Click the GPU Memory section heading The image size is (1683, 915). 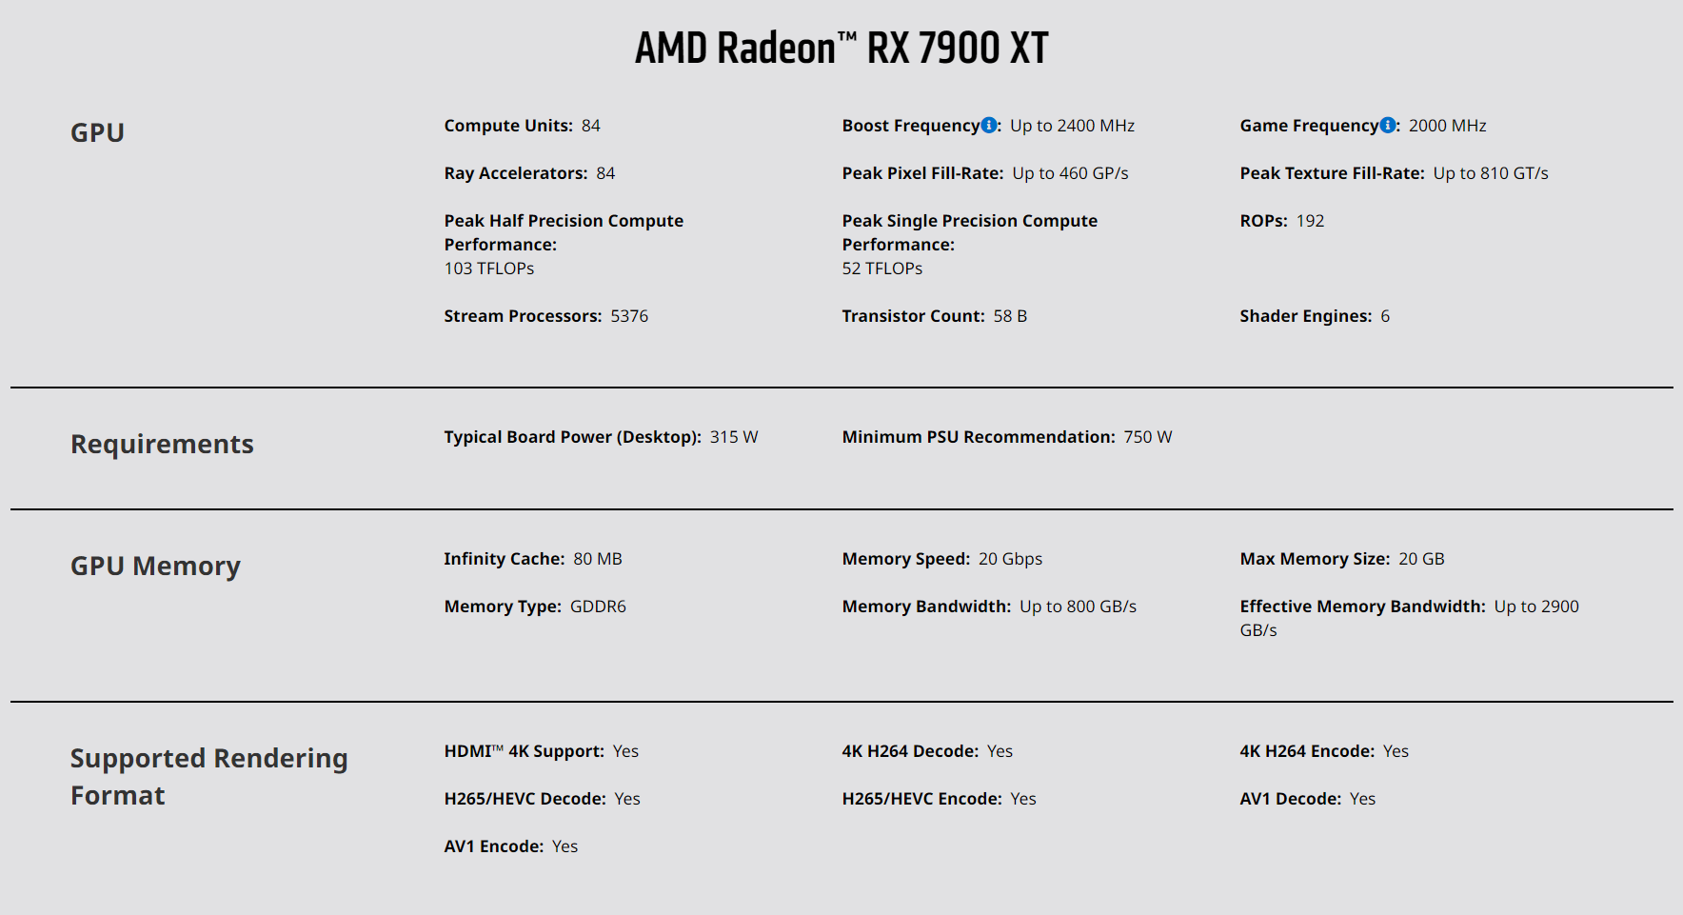tap(155, 566)
